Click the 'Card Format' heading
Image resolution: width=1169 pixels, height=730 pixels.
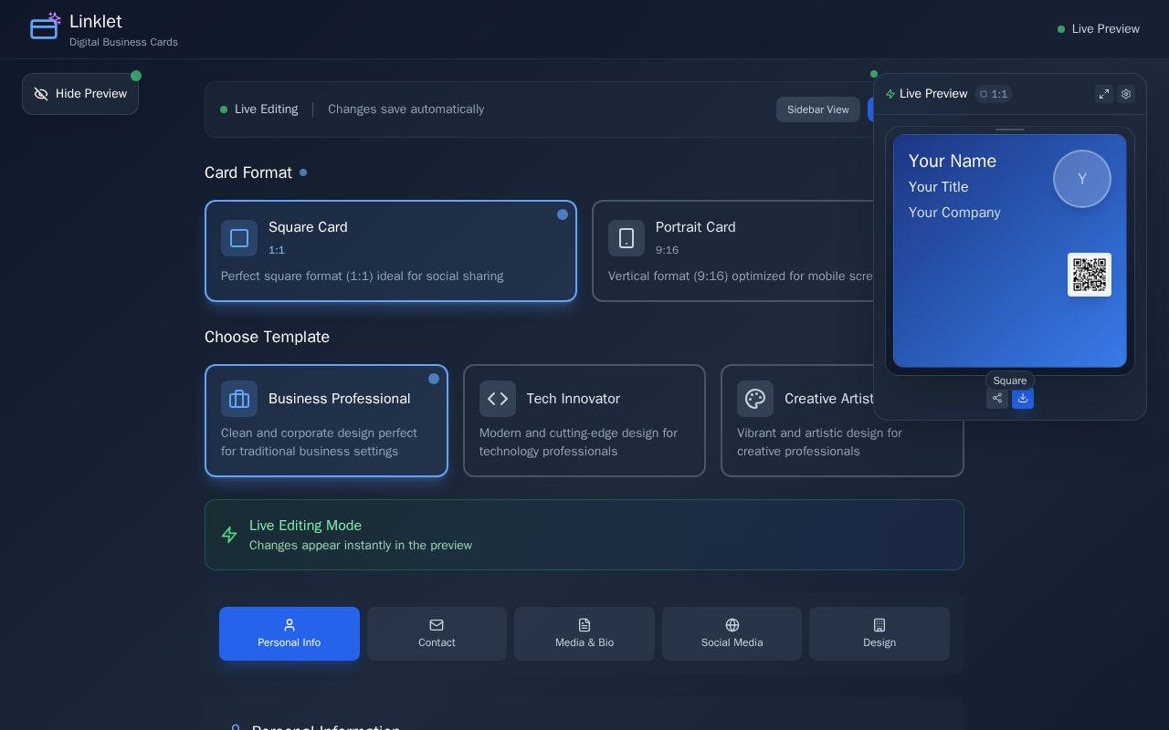(x=248, y=172)
